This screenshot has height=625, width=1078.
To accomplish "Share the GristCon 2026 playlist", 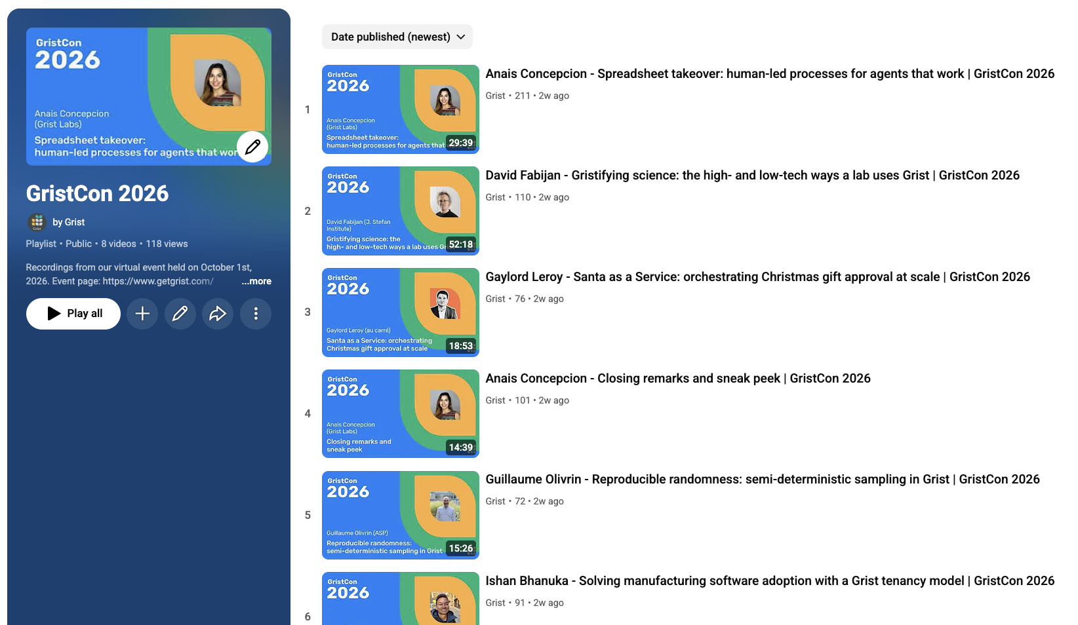I will coord(218,314).
